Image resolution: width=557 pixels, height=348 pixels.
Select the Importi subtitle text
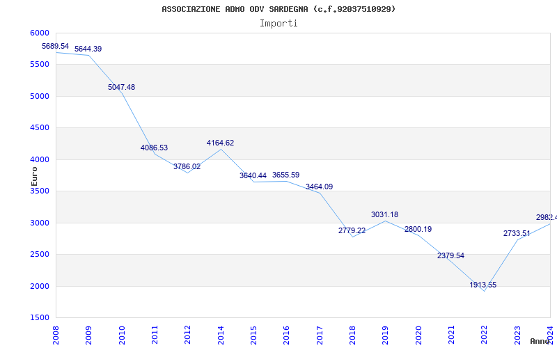click(x=278, y=23)
